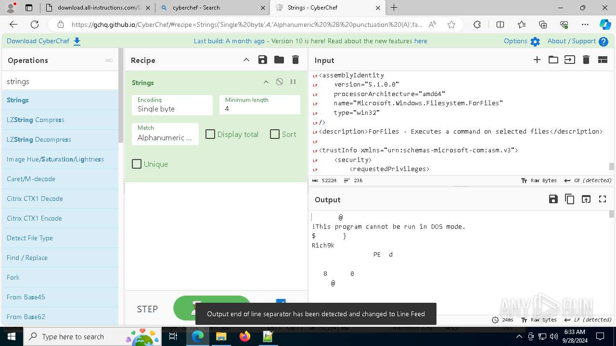Click the taskbar search box

[93, 336]
